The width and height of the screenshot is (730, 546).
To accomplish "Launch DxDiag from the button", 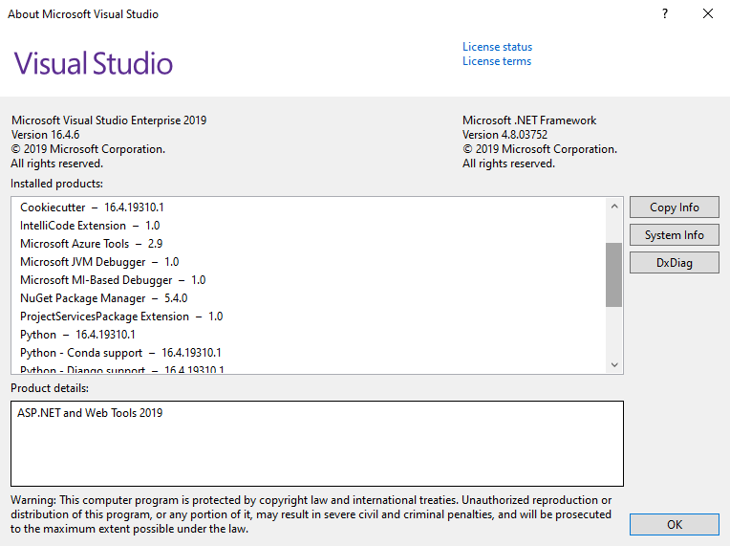I will click(x=675, y=263).
